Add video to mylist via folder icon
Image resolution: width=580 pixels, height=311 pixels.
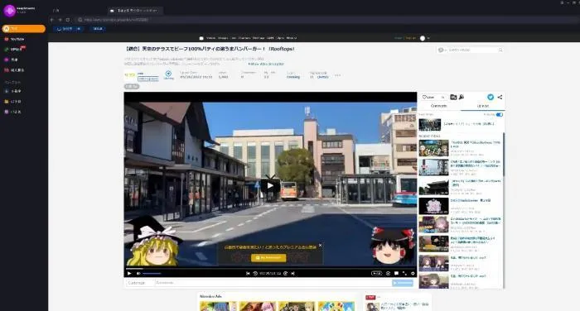[x=453, y=97]
